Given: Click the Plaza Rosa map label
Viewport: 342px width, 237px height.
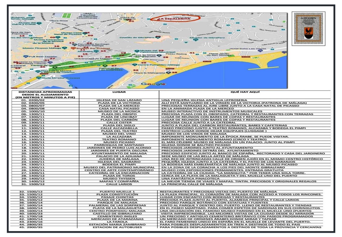Looking at the screenshot, I should [58, 21].
